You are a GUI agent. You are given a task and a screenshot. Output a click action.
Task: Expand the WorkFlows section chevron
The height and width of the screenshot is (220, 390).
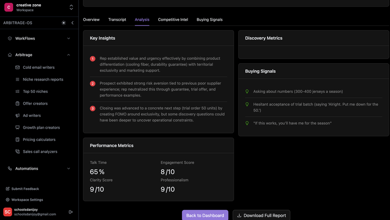click(69, 38)
